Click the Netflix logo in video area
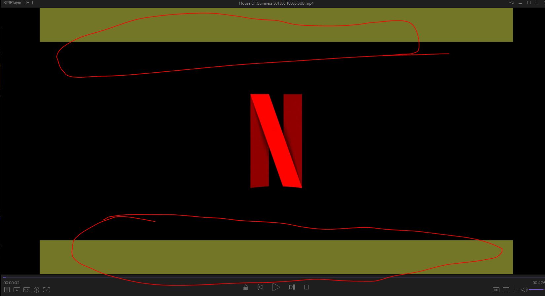Image resolution: width=545 pixels, height=296 pixels. pyautogui.click(x=276, y=141)
